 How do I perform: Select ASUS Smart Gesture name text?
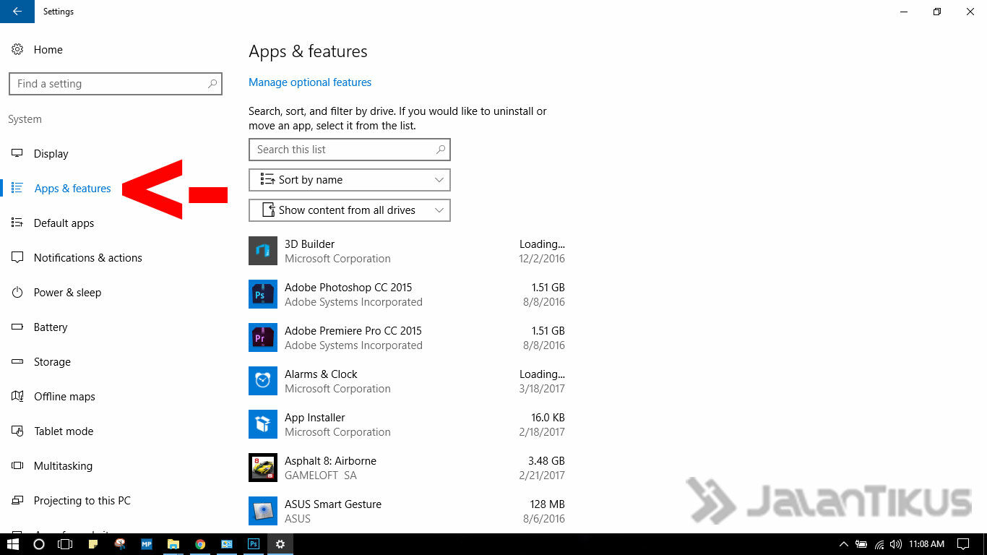(333, 504)
